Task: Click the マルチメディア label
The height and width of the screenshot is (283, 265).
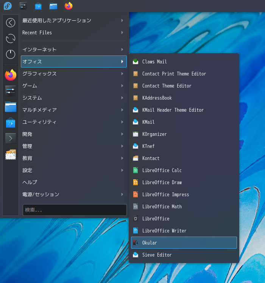Action: [x=39, y=110]
